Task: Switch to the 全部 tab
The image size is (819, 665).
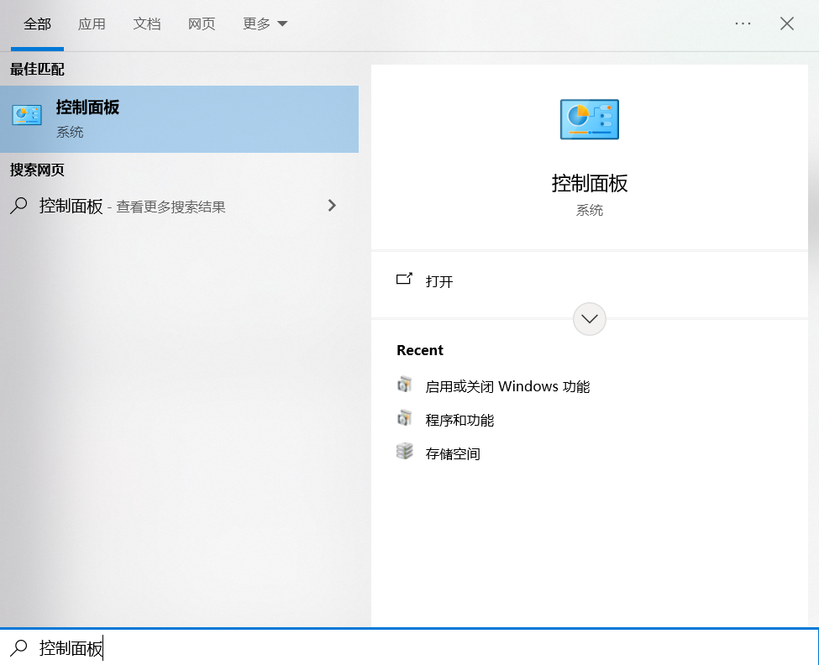Action: point(37,24)
